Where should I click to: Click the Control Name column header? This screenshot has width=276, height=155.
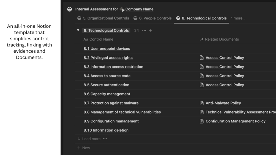click(x=98, y=39)
